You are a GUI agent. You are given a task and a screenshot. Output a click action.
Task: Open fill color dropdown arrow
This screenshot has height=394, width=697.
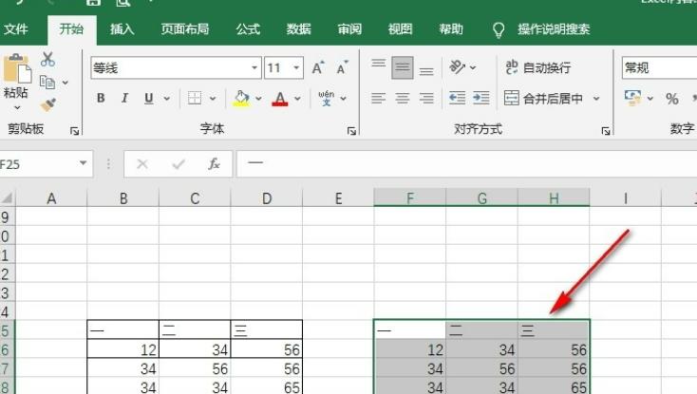pyautogui.click(x=258, y=98)
